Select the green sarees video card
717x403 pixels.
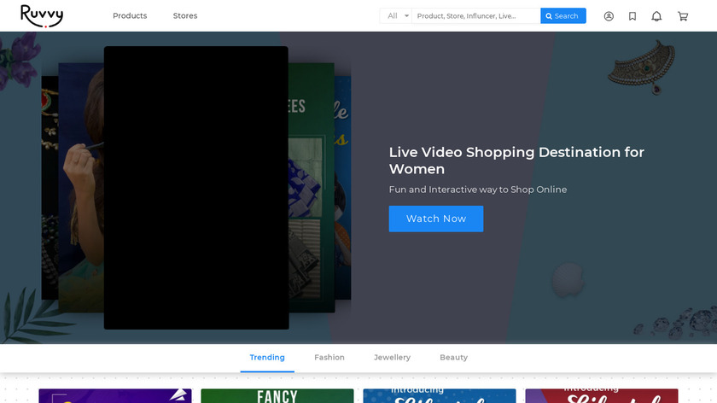(x=312, y=188)
